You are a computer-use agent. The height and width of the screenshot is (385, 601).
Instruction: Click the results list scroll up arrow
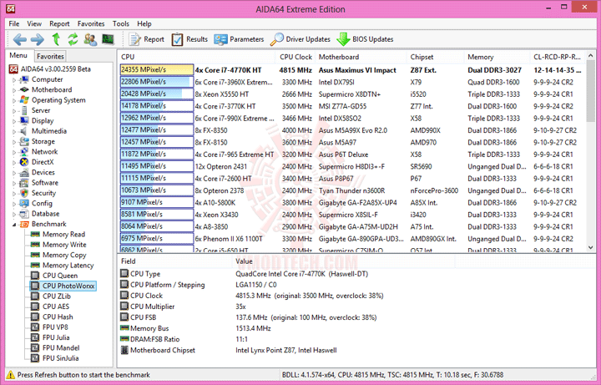point(591,56)
